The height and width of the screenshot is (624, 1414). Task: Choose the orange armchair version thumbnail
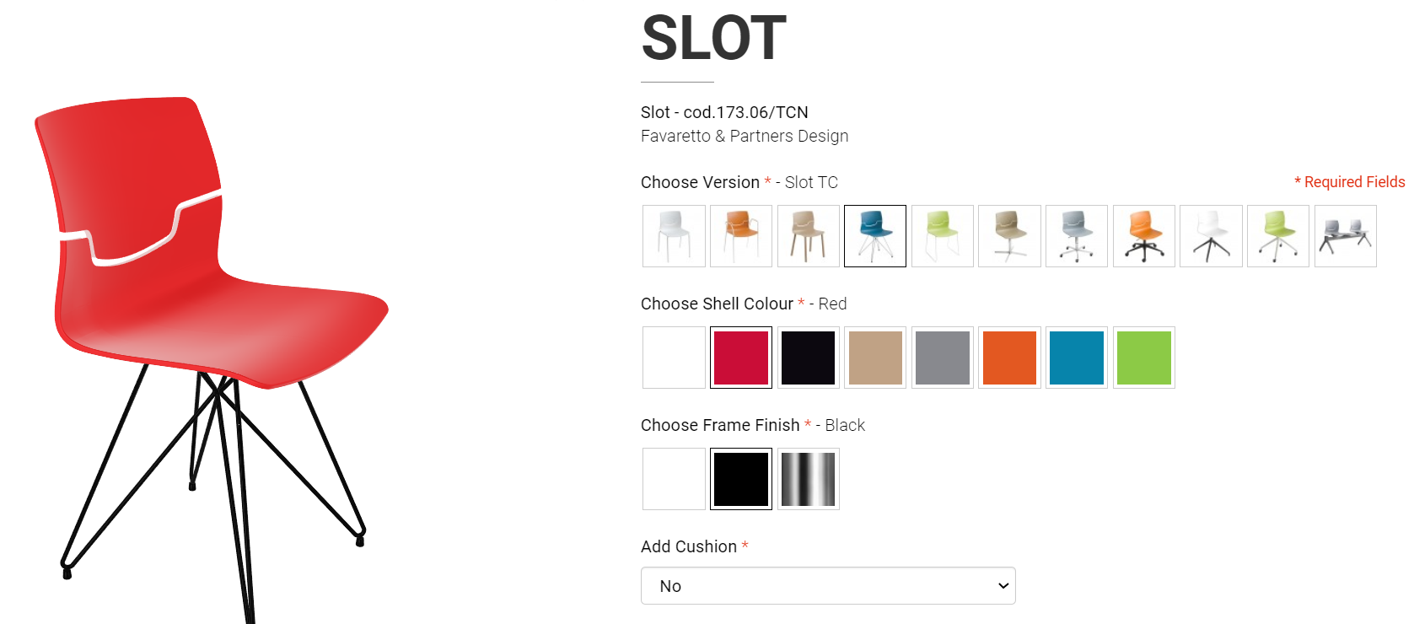(741, 236)
